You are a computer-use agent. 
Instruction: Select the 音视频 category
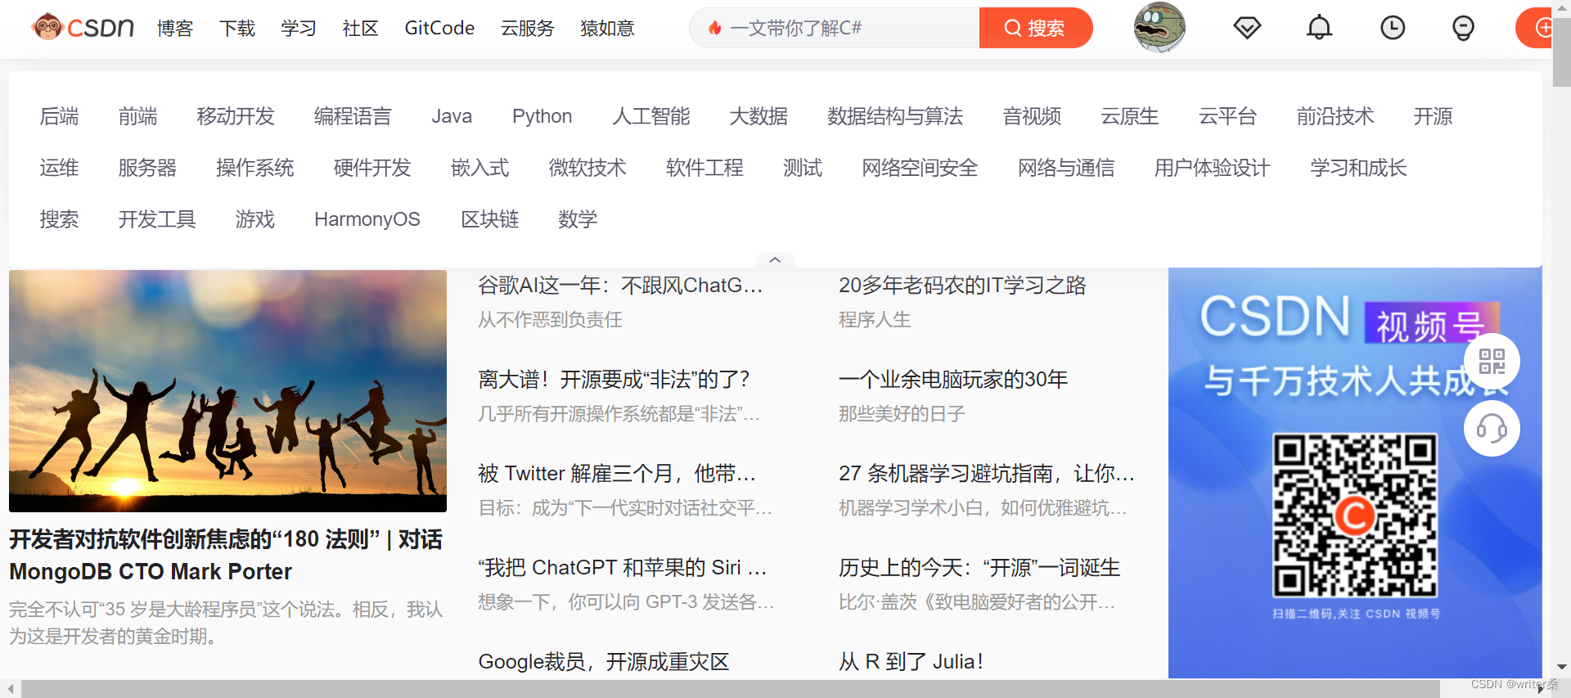[1032, 116]
